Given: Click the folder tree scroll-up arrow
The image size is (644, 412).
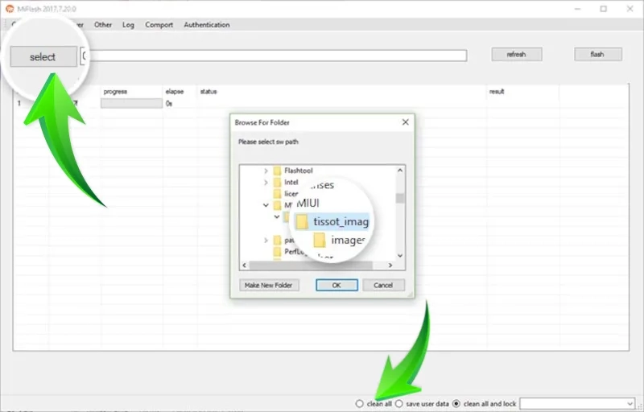Looking at the screenshot, I should (400, 170).
